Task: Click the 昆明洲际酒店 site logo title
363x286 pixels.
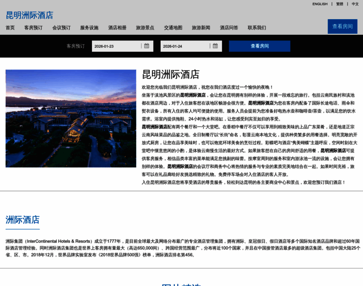Action: (x=30, y=15)
